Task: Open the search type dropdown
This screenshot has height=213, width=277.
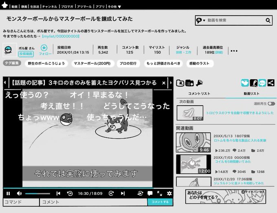Action: click(200, 20)
